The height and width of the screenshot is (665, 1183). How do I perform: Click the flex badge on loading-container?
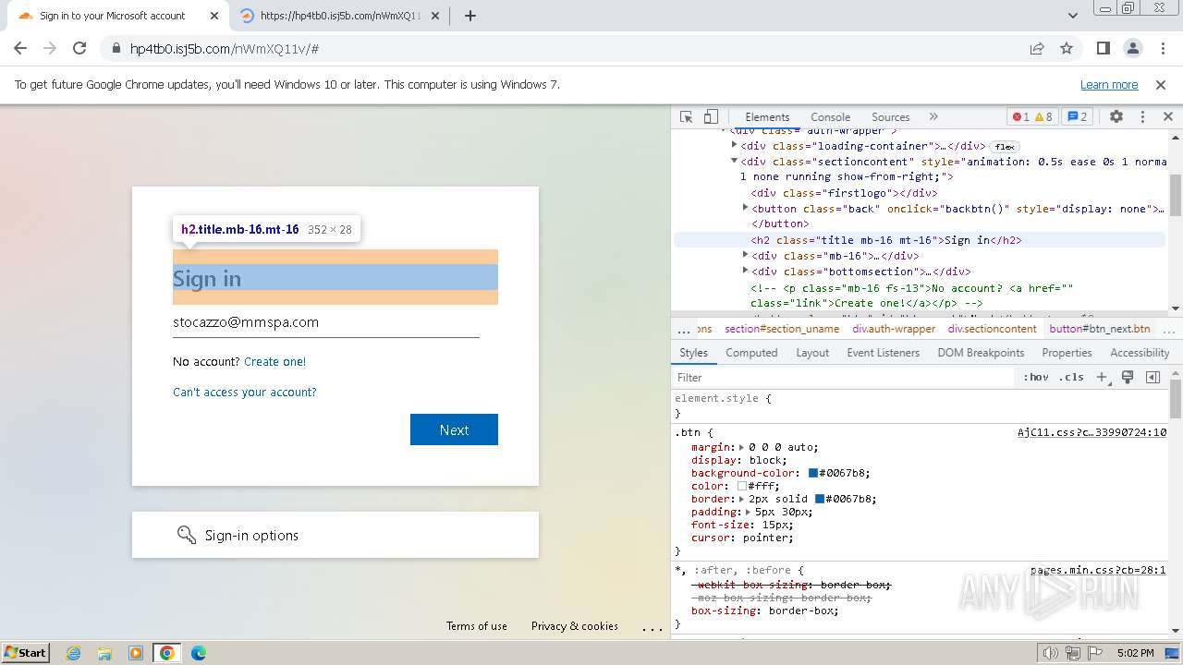point(1004,147)
